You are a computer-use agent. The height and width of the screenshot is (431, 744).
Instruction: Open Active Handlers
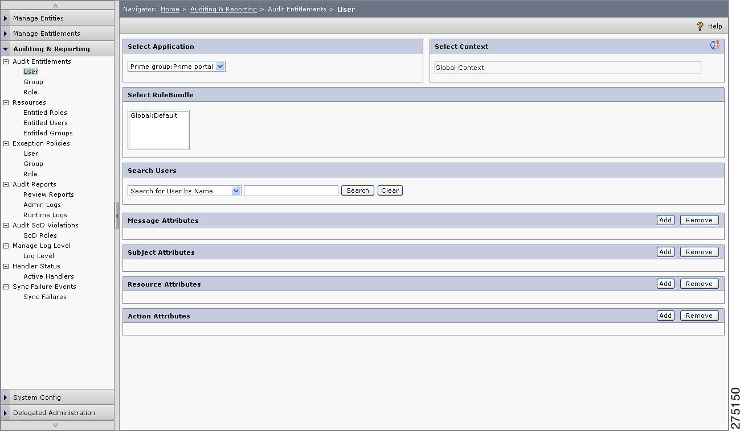coord(48,276)
